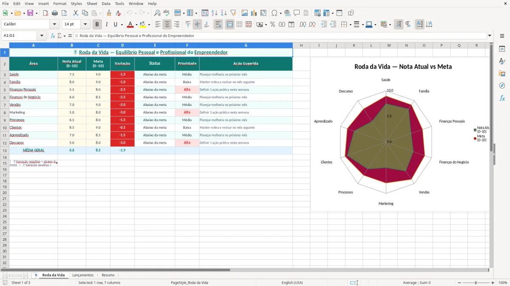
Task: Run the Spelling check icon
Action: 167,13
